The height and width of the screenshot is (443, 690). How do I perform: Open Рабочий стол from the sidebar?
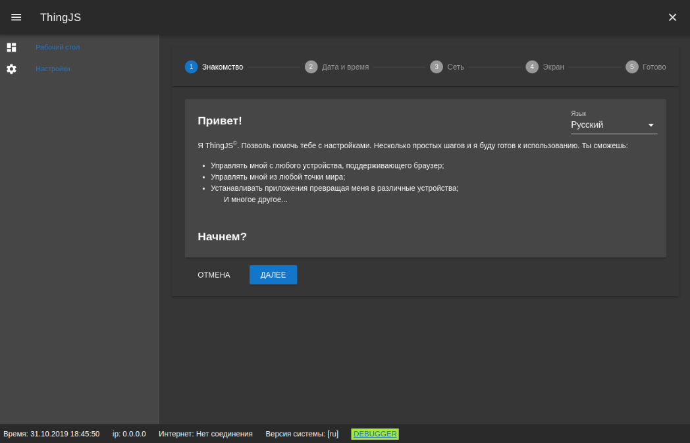click(58, 47)
